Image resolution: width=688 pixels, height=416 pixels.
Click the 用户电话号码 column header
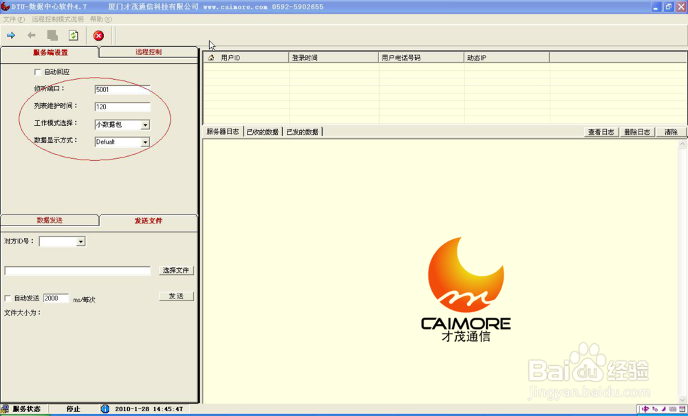pyautogui.click(x=421, y=58)
